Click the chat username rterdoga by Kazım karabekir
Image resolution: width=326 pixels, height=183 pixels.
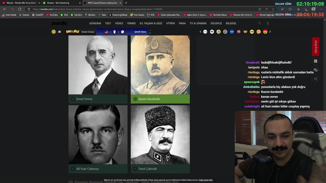tap(254, 92)
